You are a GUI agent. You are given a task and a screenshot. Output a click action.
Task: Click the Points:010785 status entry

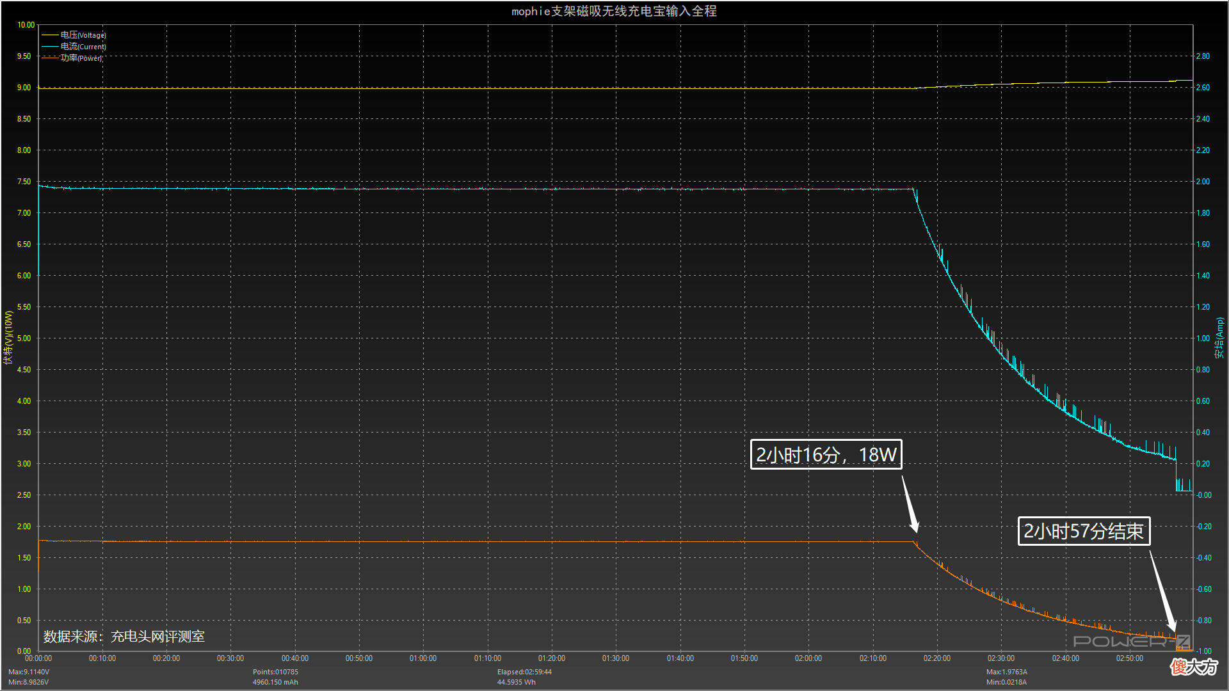[275, 672]
